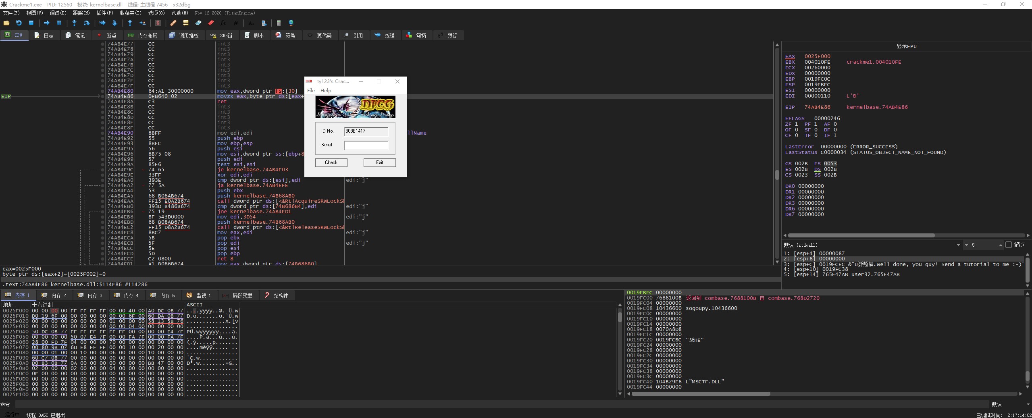Click the run arrow toolbar icon
Viewport: 1032px width, 418px height.
46,23
